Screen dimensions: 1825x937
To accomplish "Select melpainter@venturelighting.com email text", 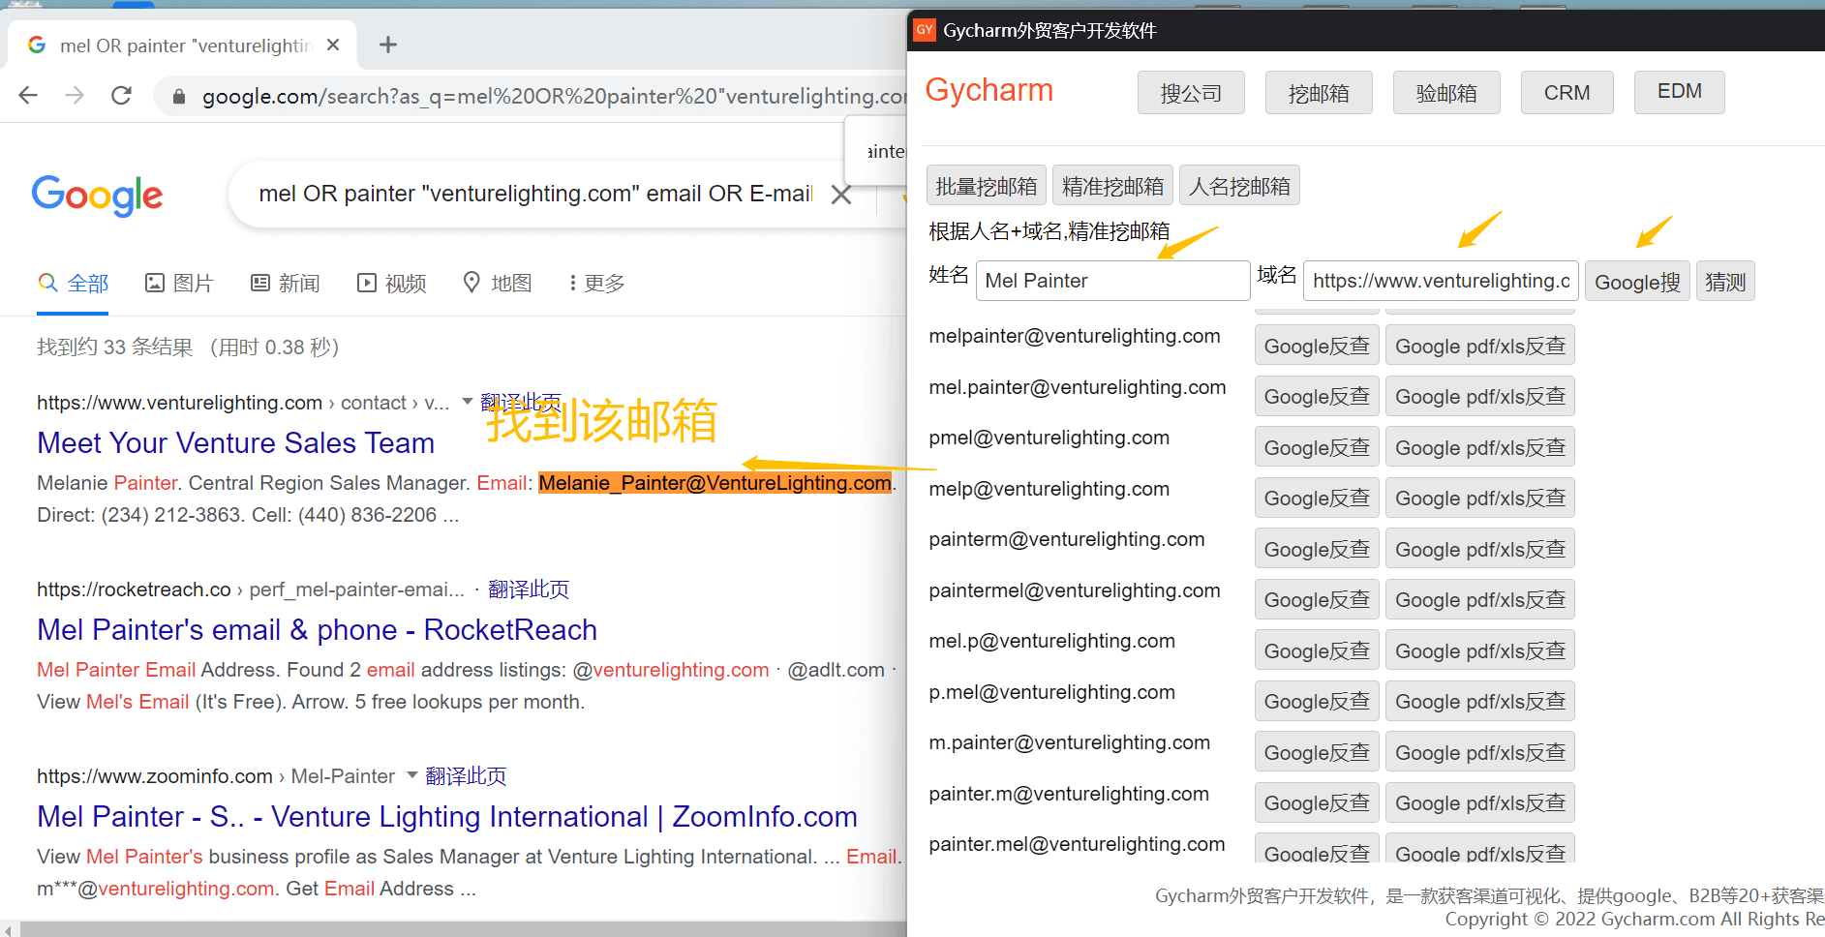I will [x=1074, y=336].
